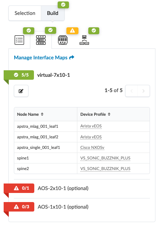Image resolution: width=162 pixels, height=225 pixels.
Task: Open the Cisco NXOSv device profile link
Action: click(x=92, y=147)
